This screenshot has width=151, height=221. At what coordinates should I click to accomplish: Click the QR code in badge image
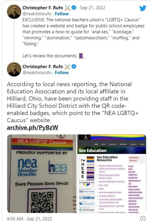tap(42, 201)
